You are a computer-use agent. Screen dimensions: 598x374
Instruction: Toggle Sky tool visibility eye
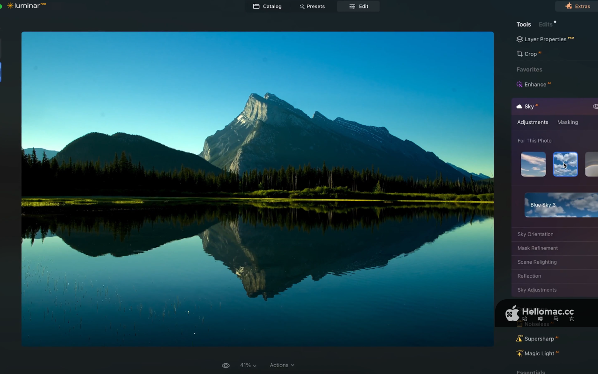tap(595, 107)
